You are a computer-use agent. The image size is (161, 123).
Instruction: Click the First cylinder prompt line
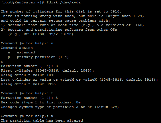tap(47, 71)
